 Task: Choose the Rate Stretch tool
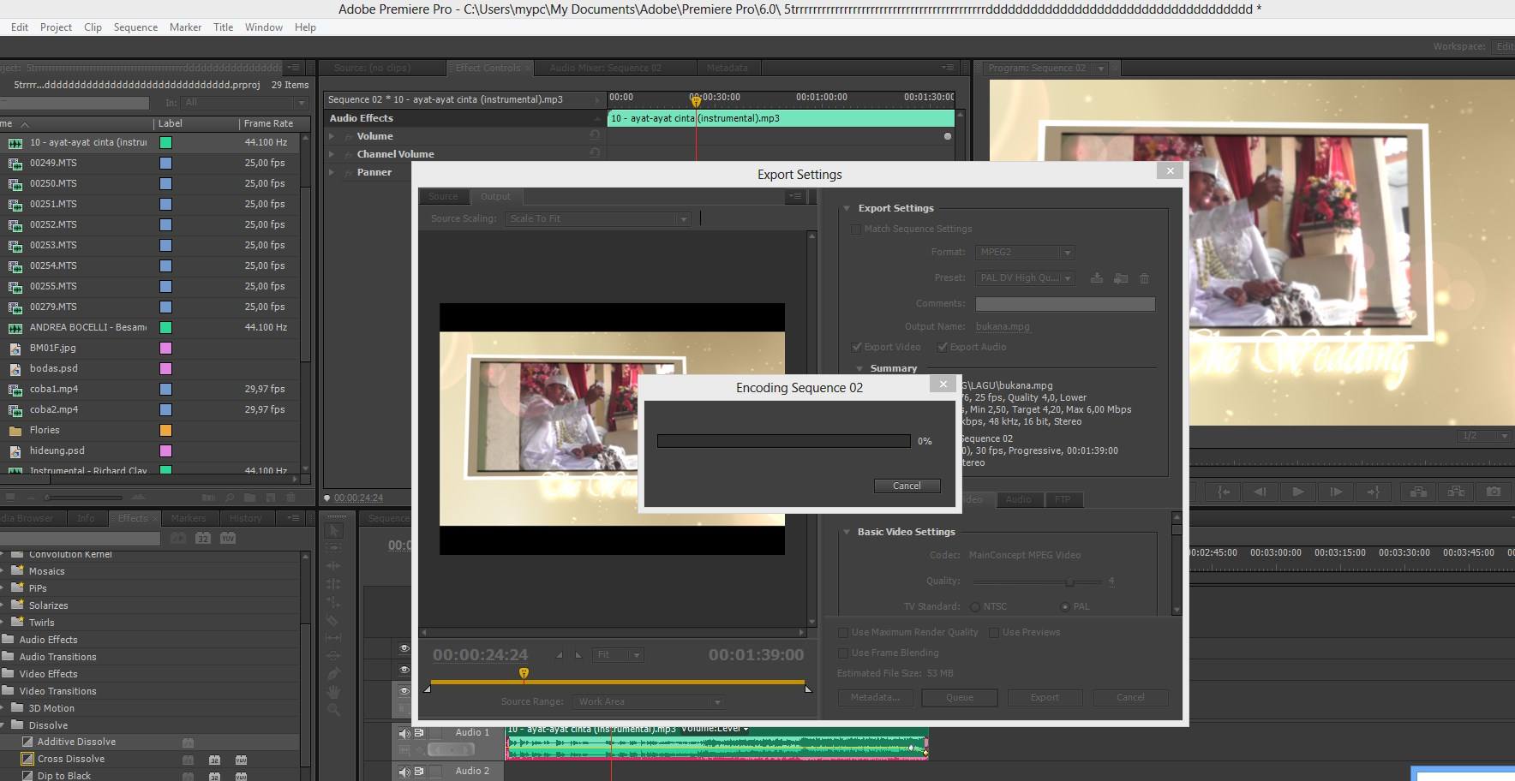pyautogui.click(x=334, y=602)
